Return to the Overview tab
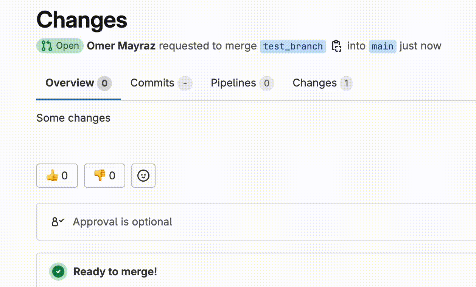This screenshot has width=476, height=287. point(70,83)
